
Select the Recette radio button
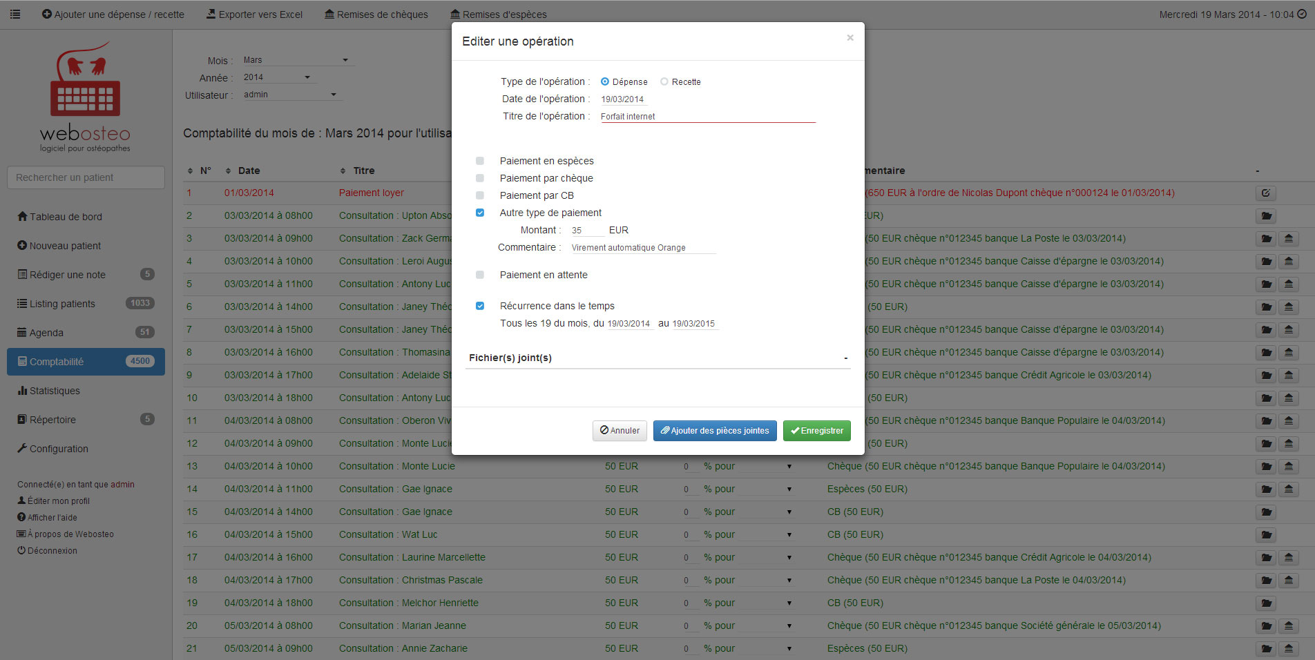click(x=664, y=81)
